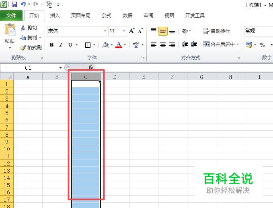
Task: Click the Save icon in quick access toolbar
Action: click(x=14, y=4)
